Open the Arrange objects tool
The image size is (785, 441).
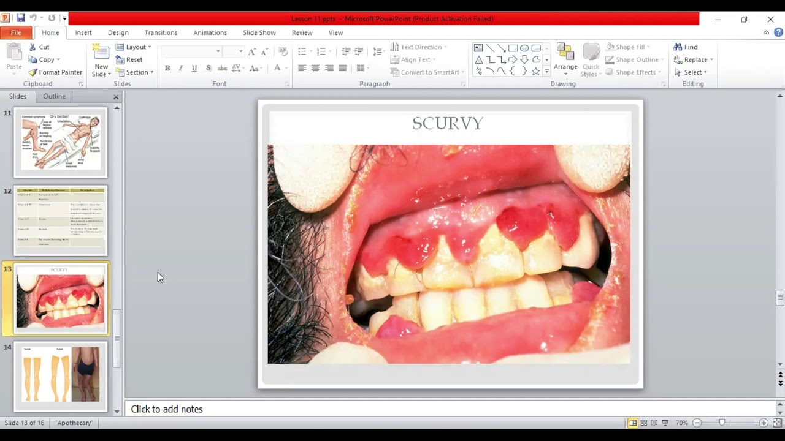[565, 57]
